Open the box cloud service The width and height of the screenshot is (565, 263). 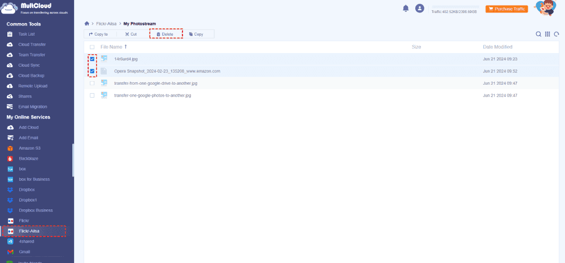23,169
